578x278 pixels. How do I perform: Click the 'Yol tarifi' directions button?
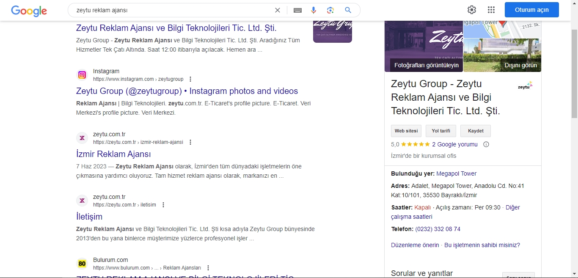pos(440,131)
